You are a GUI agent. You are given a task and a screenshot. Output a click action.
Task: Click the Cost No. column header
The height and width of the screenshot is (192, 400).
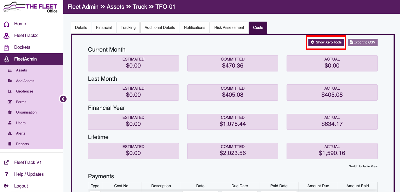click(x=122, y=186)
